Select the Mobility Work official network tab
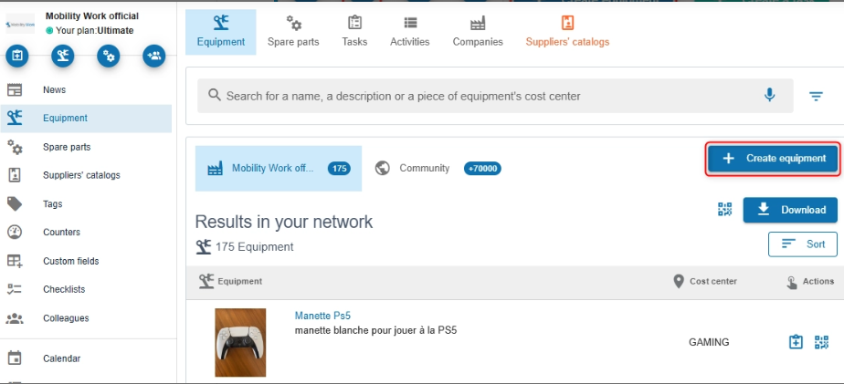Image resolution: width=844 pixels, height=384 pixels. pyautogui.click(x=278, y=169)
